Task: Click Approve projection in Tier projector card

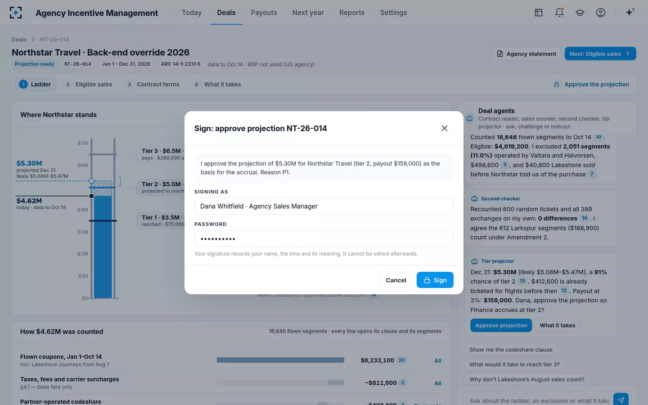Action: tap(501, 325)
